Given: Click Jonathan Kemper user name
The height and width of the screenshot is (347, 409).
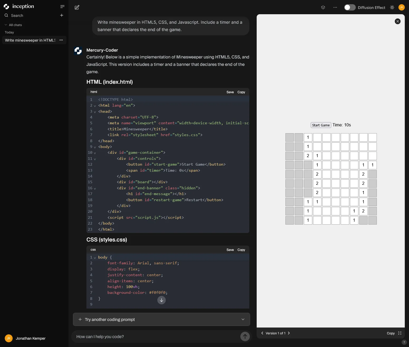Looking at the screenshot, I should tap(31, 338).
